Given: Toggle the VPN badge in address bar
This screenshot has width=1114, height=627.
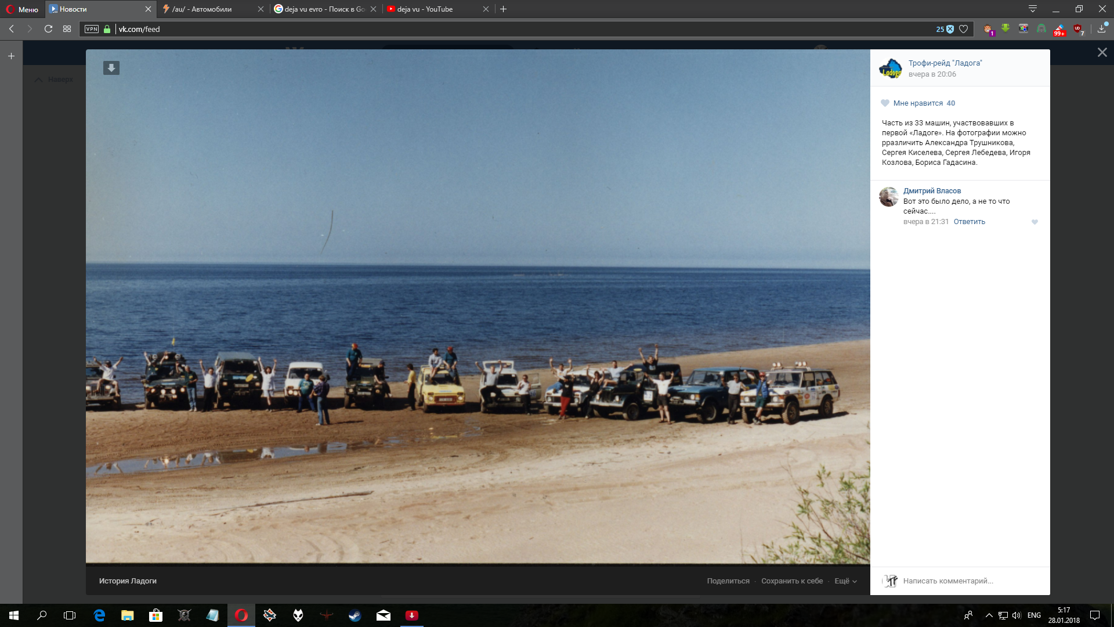Looking at the screenshot, I should (92, 29).
